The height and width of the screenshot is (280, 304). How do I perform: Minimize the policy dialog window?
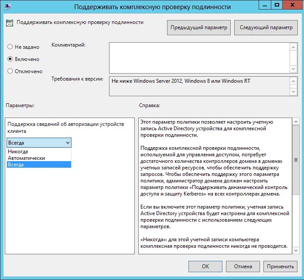pyautogui.click(x=265, y=5)
